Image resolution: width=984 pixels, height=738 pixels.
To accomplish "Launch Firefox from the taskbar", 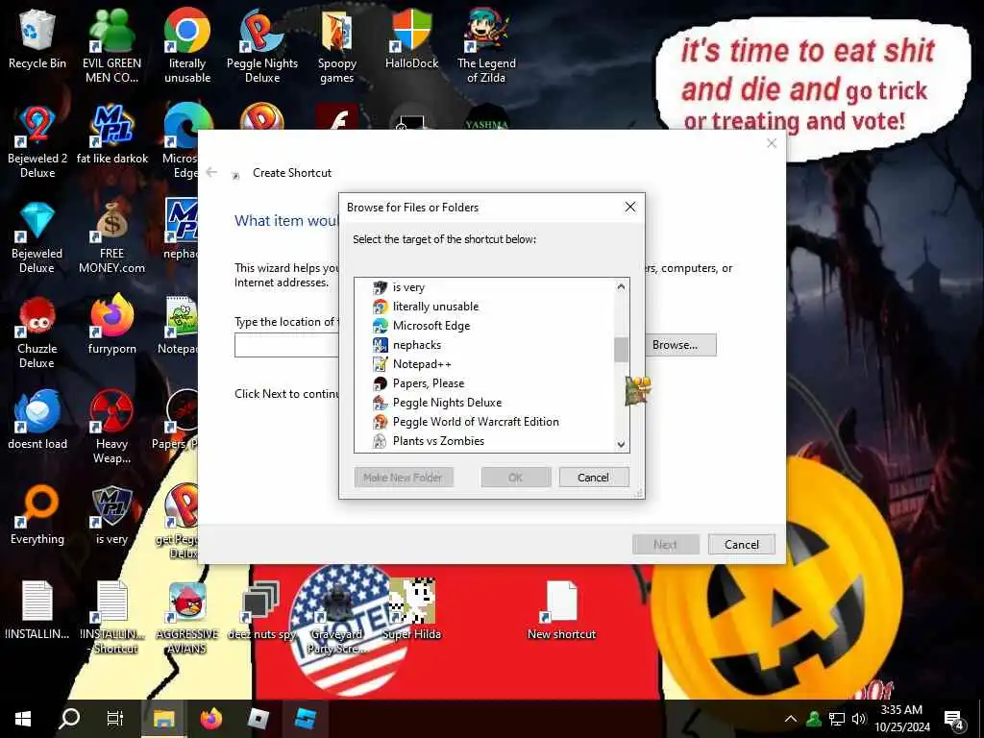I will pos(211,719).
